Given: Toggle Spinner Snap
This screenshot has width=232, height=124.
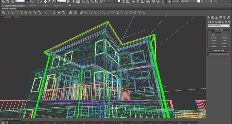Looking at the screenshot, I should point(96,1).
